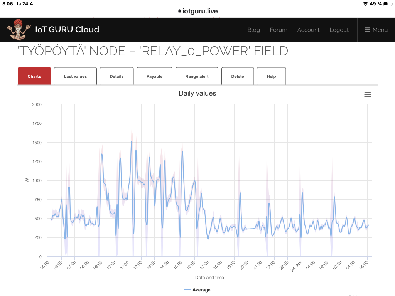
Task: Open the Range alert tab
Action: [x=197, y=76]
